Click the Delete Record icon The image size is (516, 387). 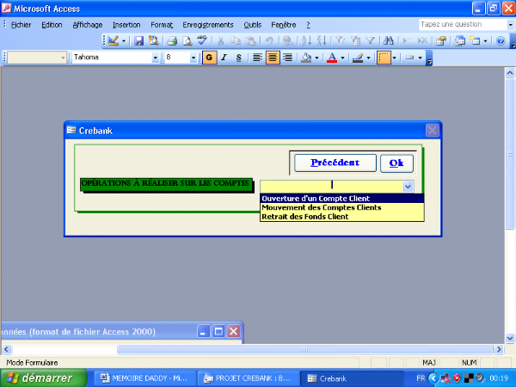coord(422,40)
